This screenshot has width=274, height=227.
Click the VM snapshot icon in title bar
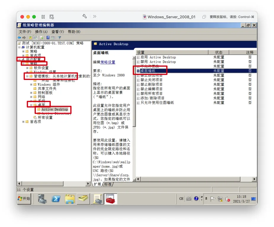(52, 17)
